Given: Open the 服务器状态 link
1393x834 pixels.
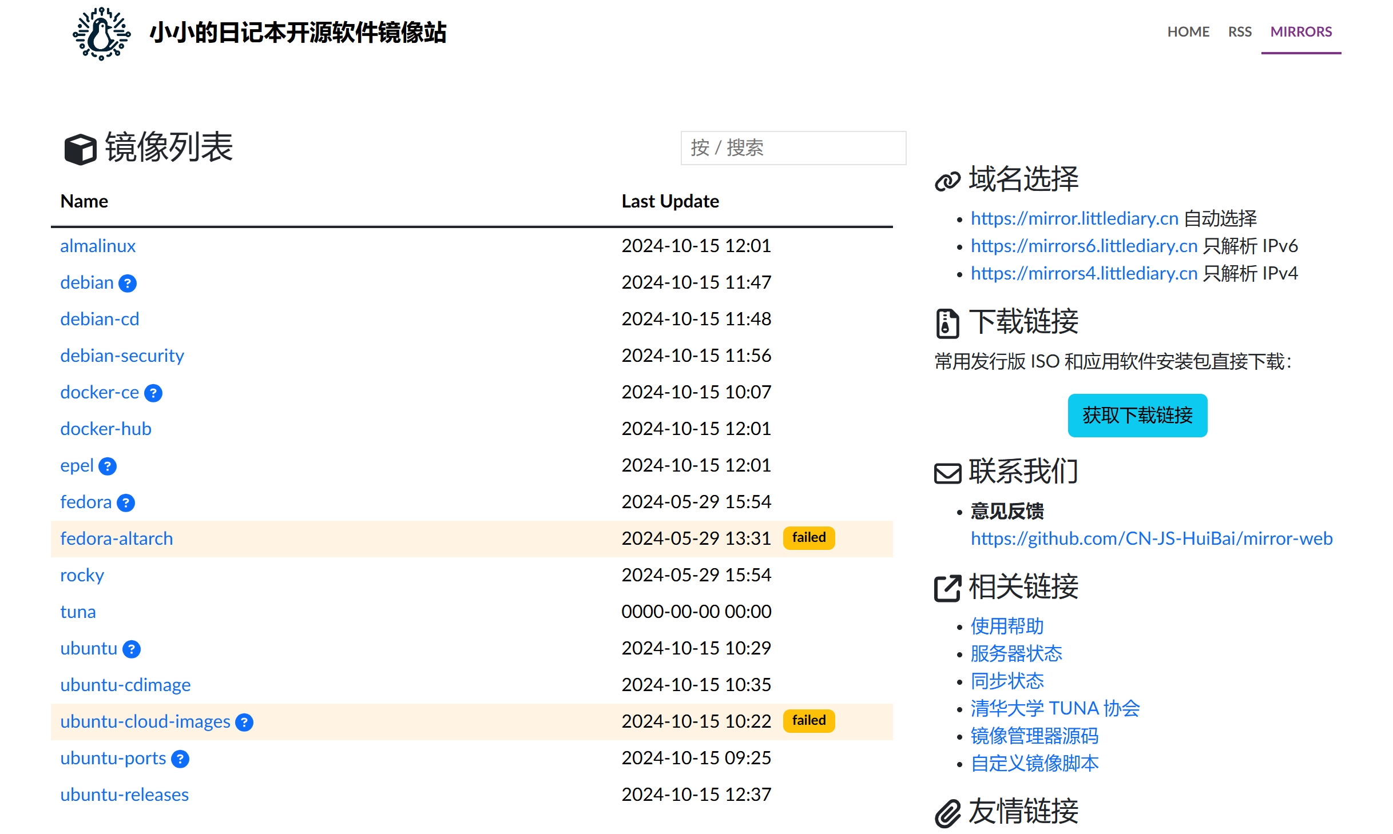Looking at the screenshot, I should [x=1016, y=654].
